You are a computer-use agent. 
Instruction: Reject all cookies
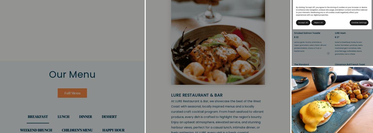[x=318, y=23]
